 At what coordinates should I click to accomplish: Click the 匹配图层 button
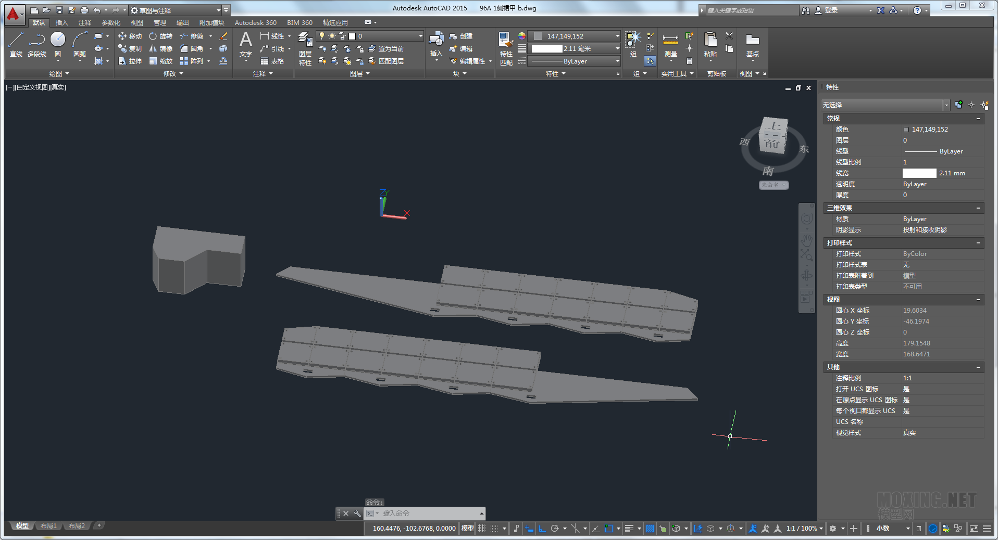coord(386,61)
